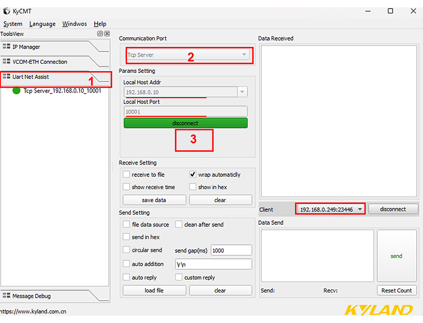Enable show receive time checkbox
The image size is (423, 323).
coord(126,186)
